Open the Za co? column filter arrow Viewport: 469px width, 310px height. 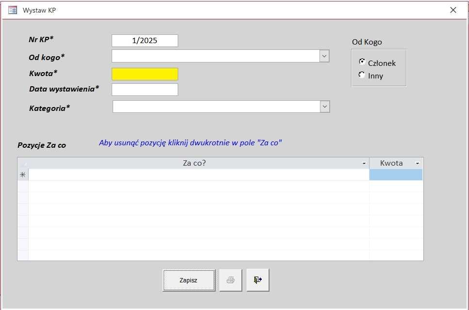click(x=364, y=163)
